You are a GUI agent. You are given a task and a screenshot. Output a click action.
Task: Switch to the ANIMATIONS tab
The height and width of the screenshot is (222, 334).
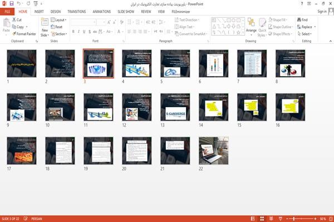point(102,12)
